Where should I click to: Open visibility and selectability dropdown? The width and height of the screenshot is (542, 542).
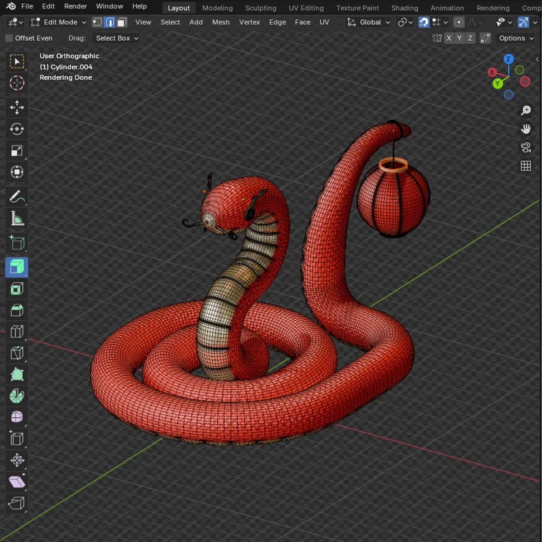click(504, 22)
